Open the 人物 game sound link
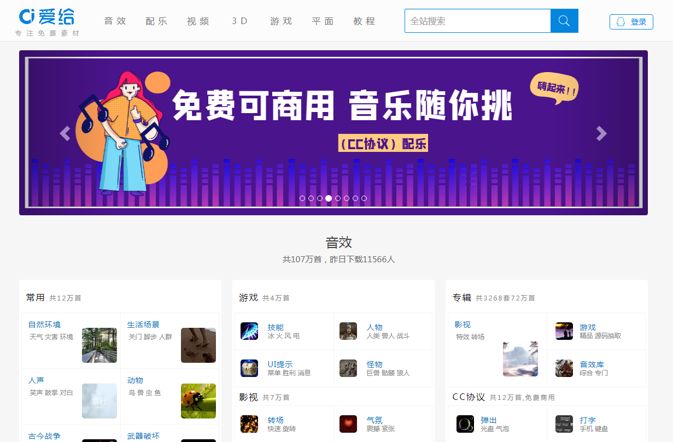673x442 pixels. click(x=375, y=327)
